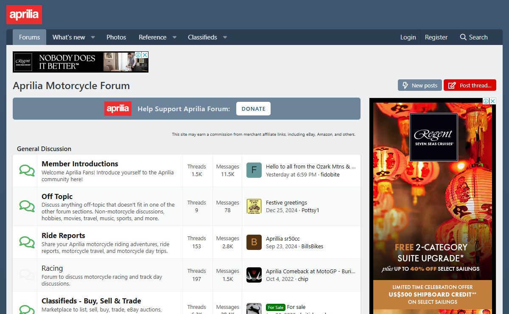Click the Aprilia logo in the header
Screen dimensions: 509x314
pyautogui.click(x=24, y=14)
